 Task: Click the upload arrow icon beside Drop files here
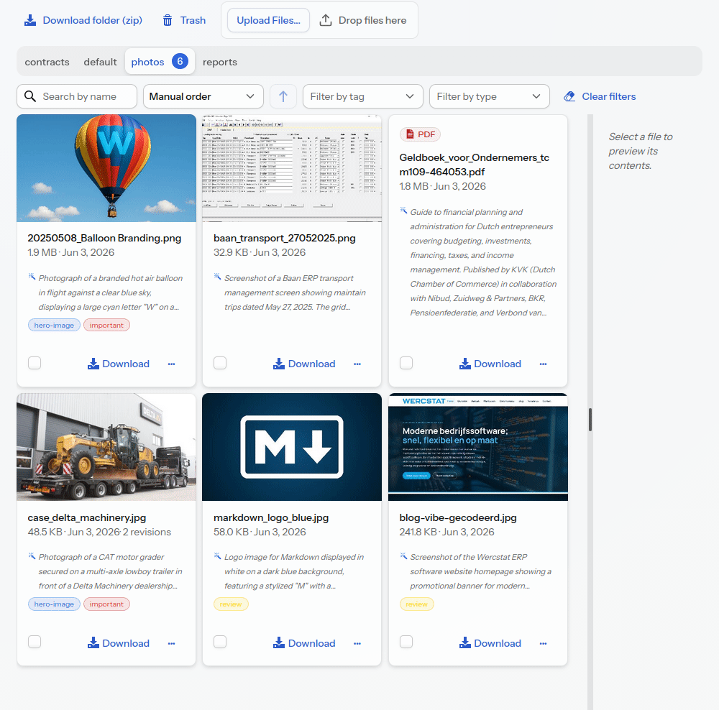pos(326,20)
